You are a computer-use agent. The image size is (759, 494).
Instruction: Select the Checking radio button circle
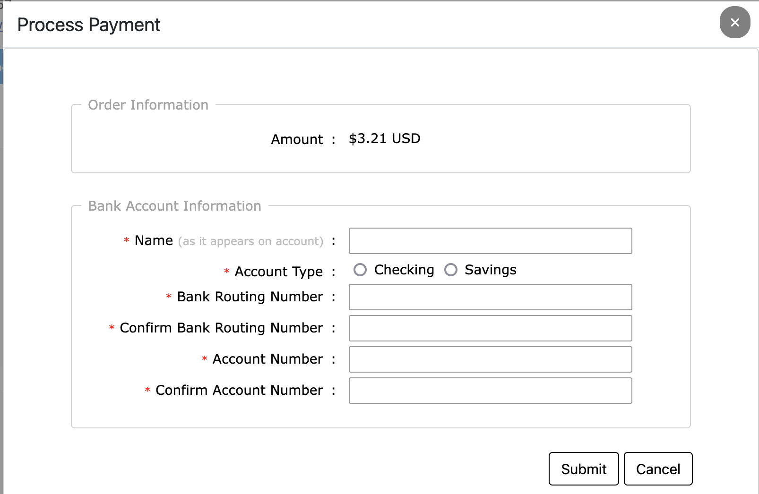tap(360, 270)
